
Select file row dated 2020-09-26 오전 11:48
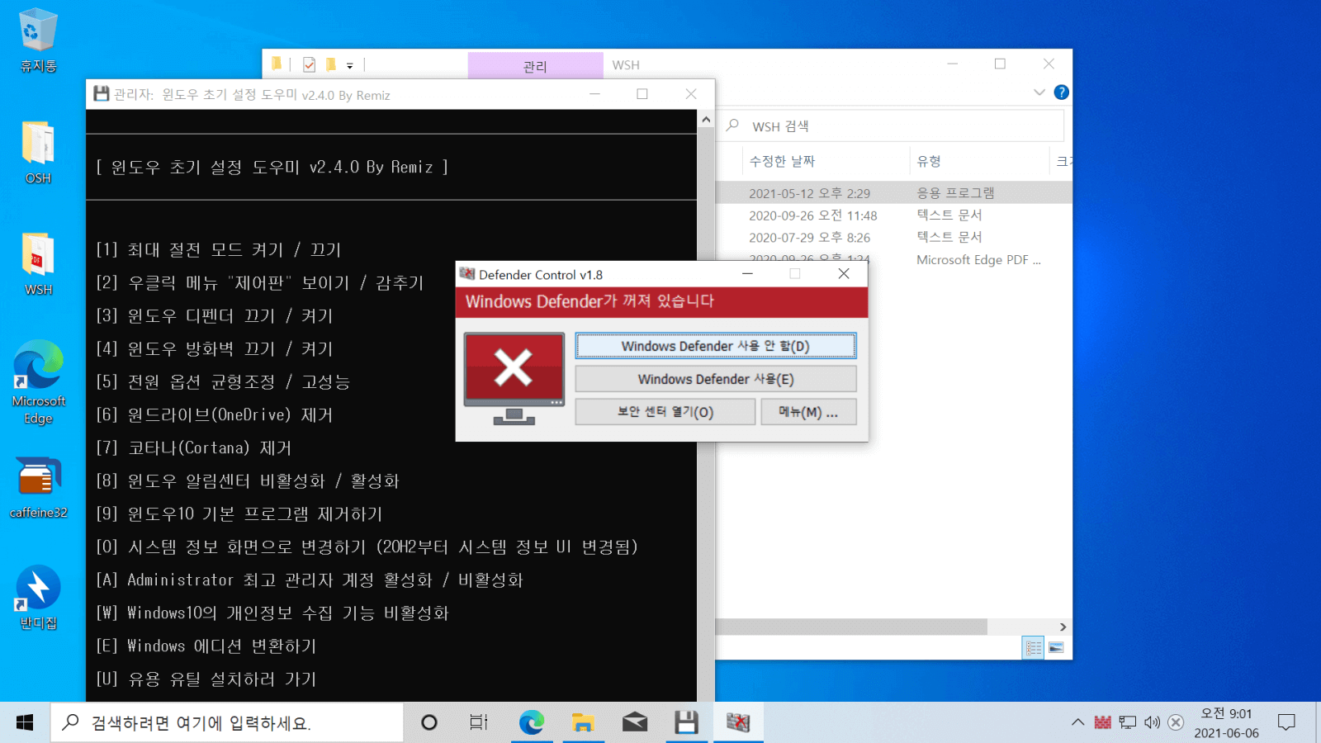[894, 215]
